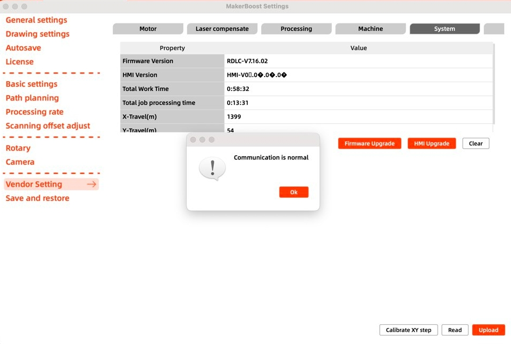
Task: Switch to the Laser compensate tab
Action: tap(222, 29)
